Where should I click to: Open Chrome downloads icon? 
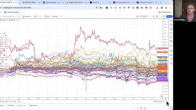[157, 8]
